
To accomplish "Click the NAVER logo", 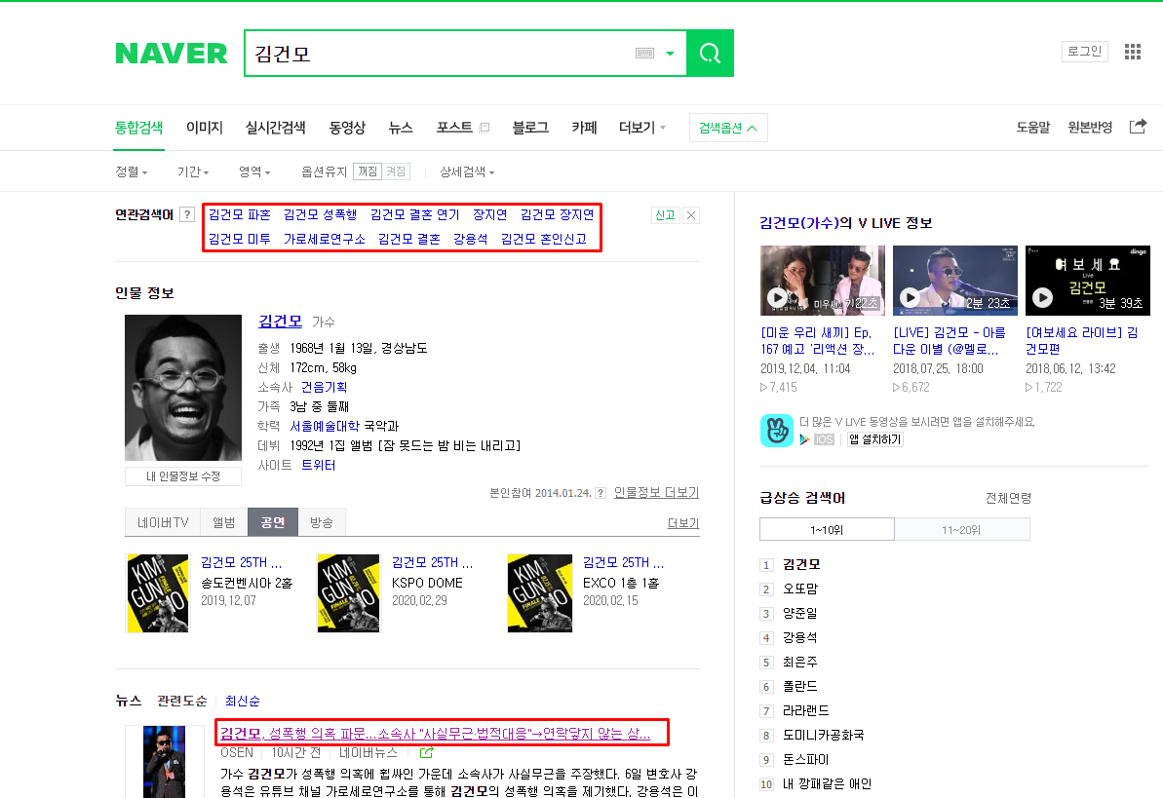I will 172,54.
